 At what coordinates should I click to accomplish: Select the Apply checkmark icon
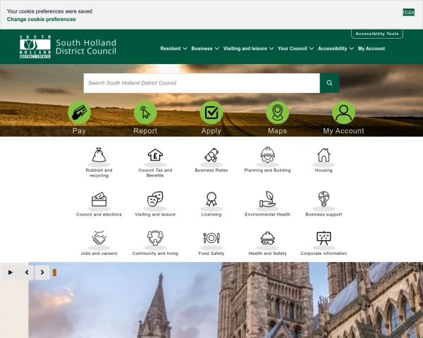211,113
